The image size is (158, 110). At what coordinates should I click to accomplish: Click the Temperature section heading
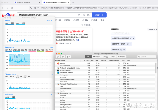click(x=11, y=74)
